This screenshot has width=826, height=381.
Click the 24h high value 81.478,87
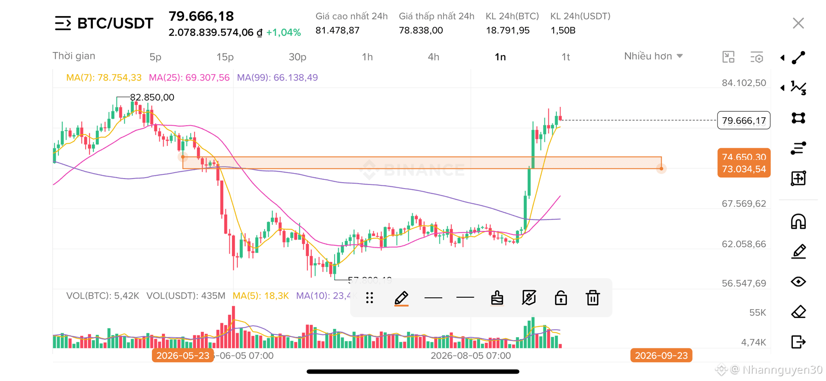[337, 30]
